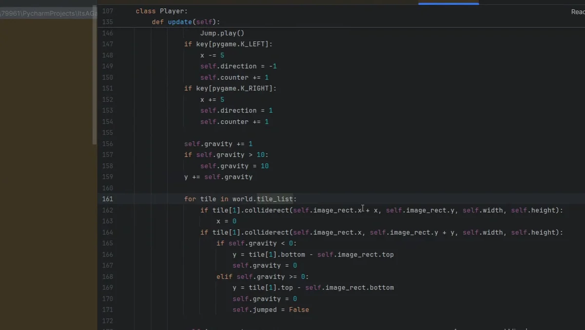Toggle Reader mode label at top right
The height and width of the screenshot is (330, 585).
coord(578,12)
